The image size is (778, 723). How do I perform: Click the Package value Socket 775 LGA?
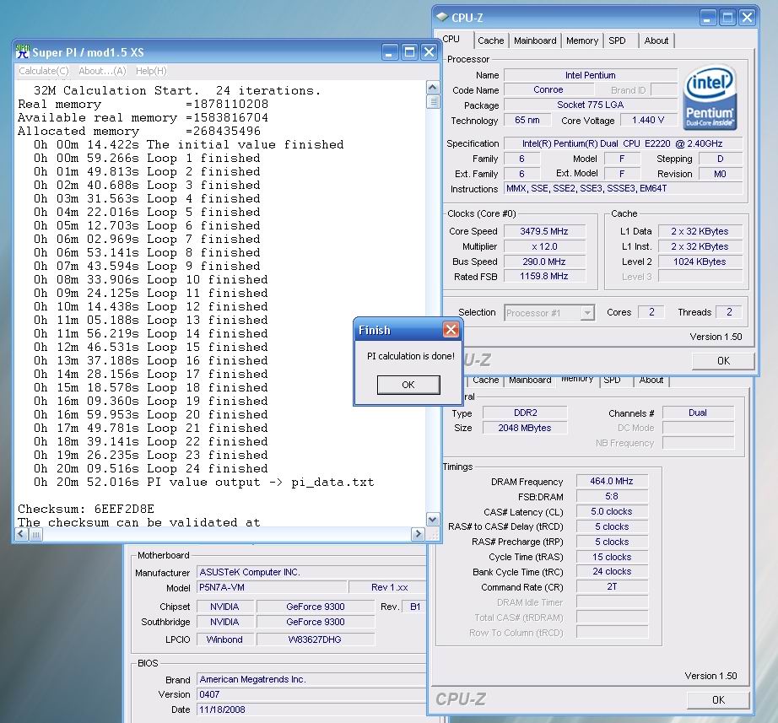point(591,105)
